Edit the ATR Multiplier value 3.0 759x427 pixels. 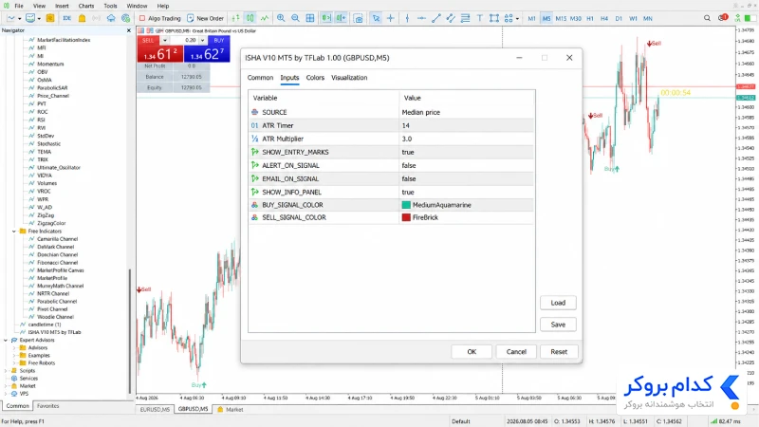tap(467, 139)
